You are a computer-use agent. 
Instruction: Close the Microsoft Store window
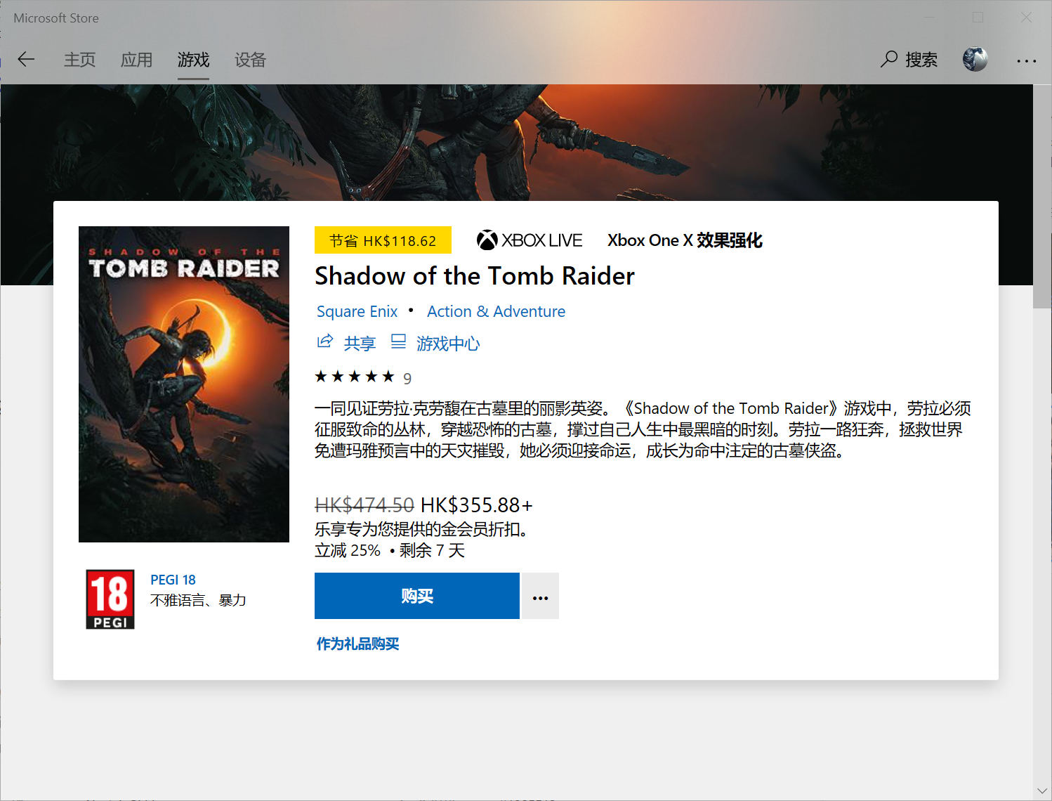(x=1026, y=18)
